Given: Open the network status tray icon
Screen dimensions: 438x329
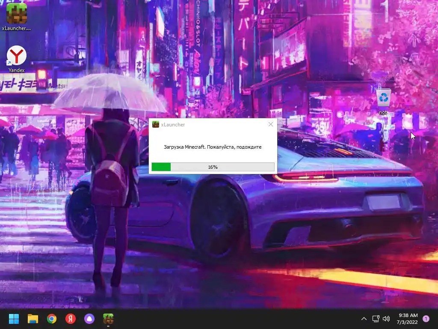Looking at the screenshot, I should pos(376,319).
